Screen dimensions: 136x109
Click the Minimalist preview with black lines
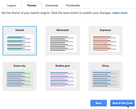[x=63, y=43]
